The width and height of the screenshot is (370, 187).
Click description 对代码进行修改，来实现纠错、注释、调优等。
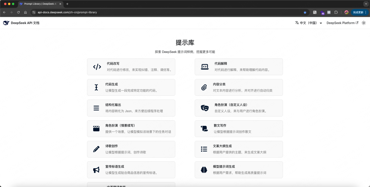(x=139, y=70)
